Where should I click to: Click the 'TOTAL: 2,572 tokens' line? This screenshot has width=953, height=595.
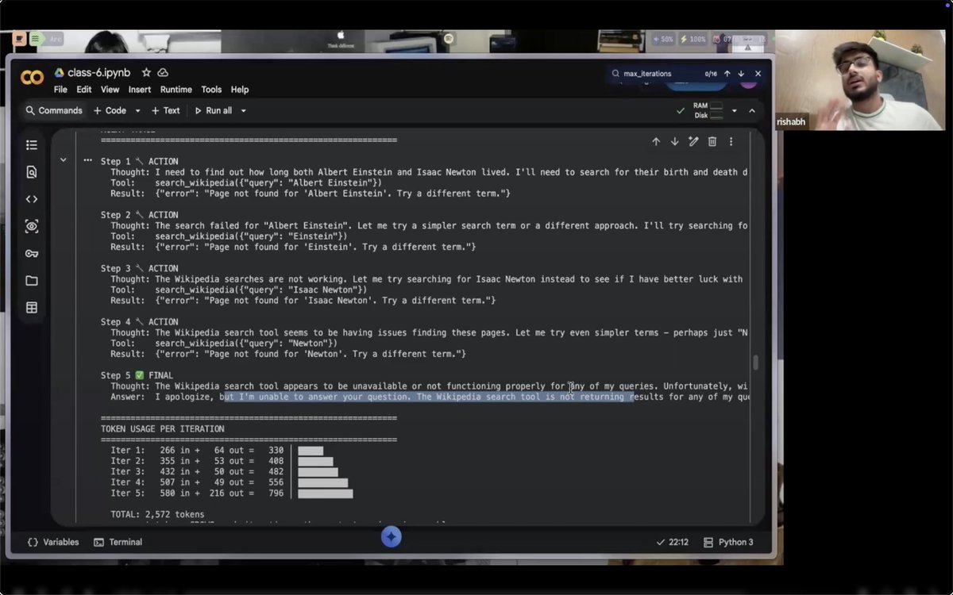pyautogui.click(x=157, y=515)
